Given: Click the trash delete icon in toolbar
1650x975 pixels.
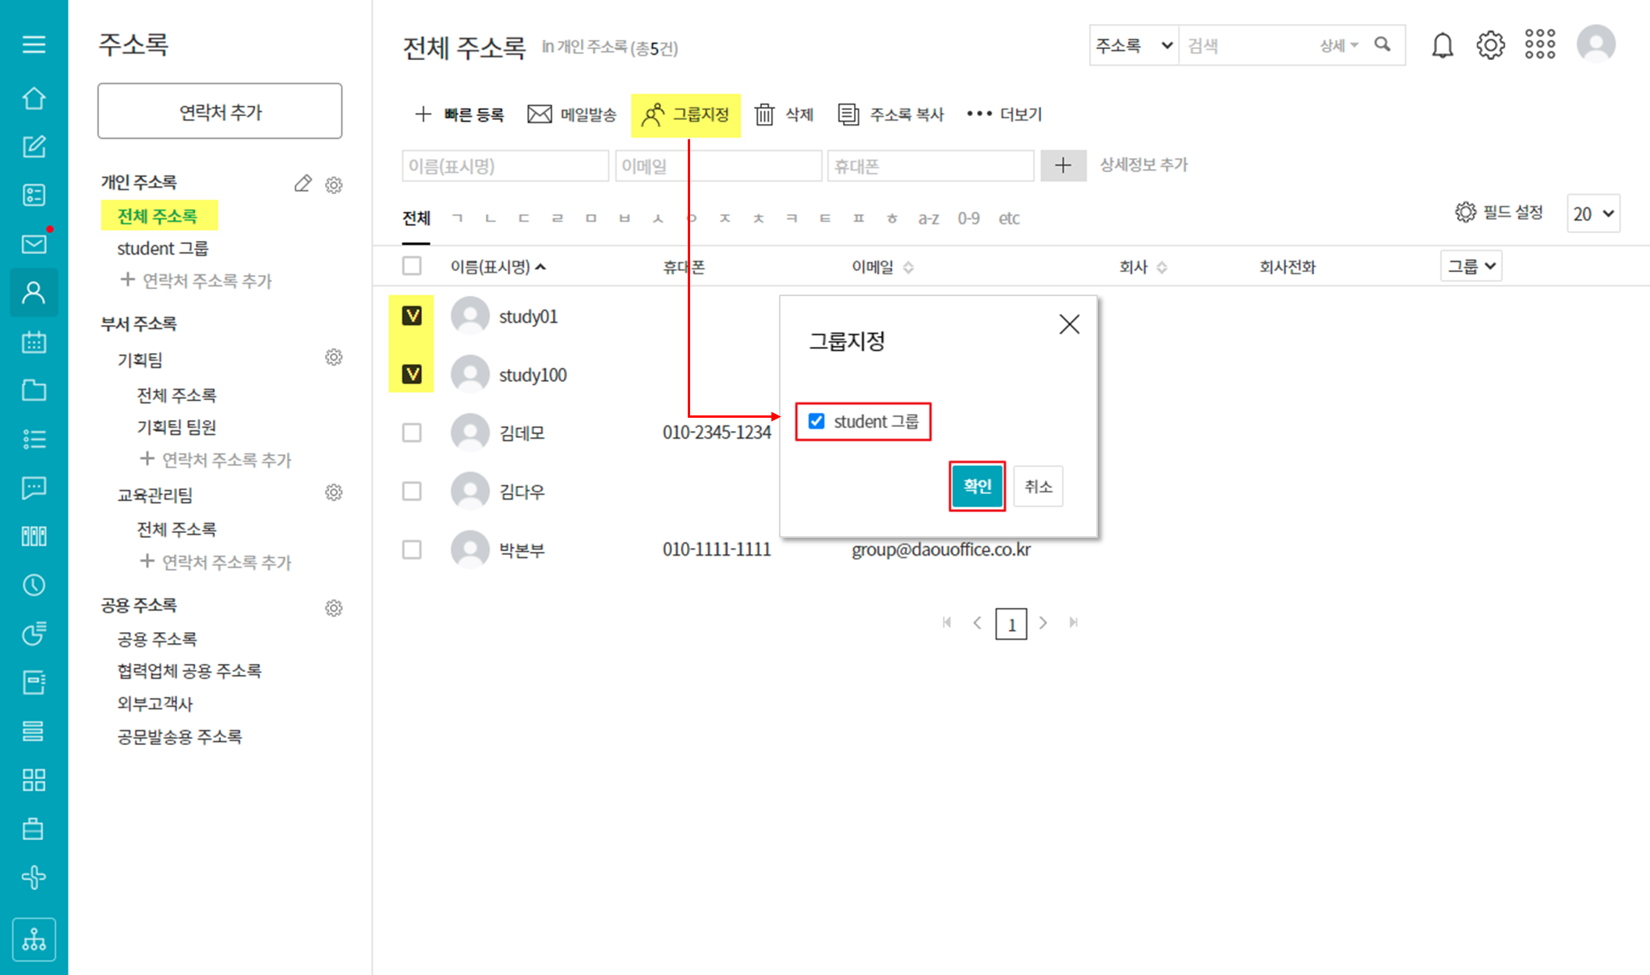Looking at the screenshot, I should click(764, 115).
